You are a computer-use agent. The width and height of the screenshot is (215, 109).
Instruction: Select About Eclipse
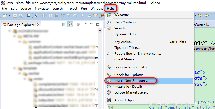tap(149, 100)
